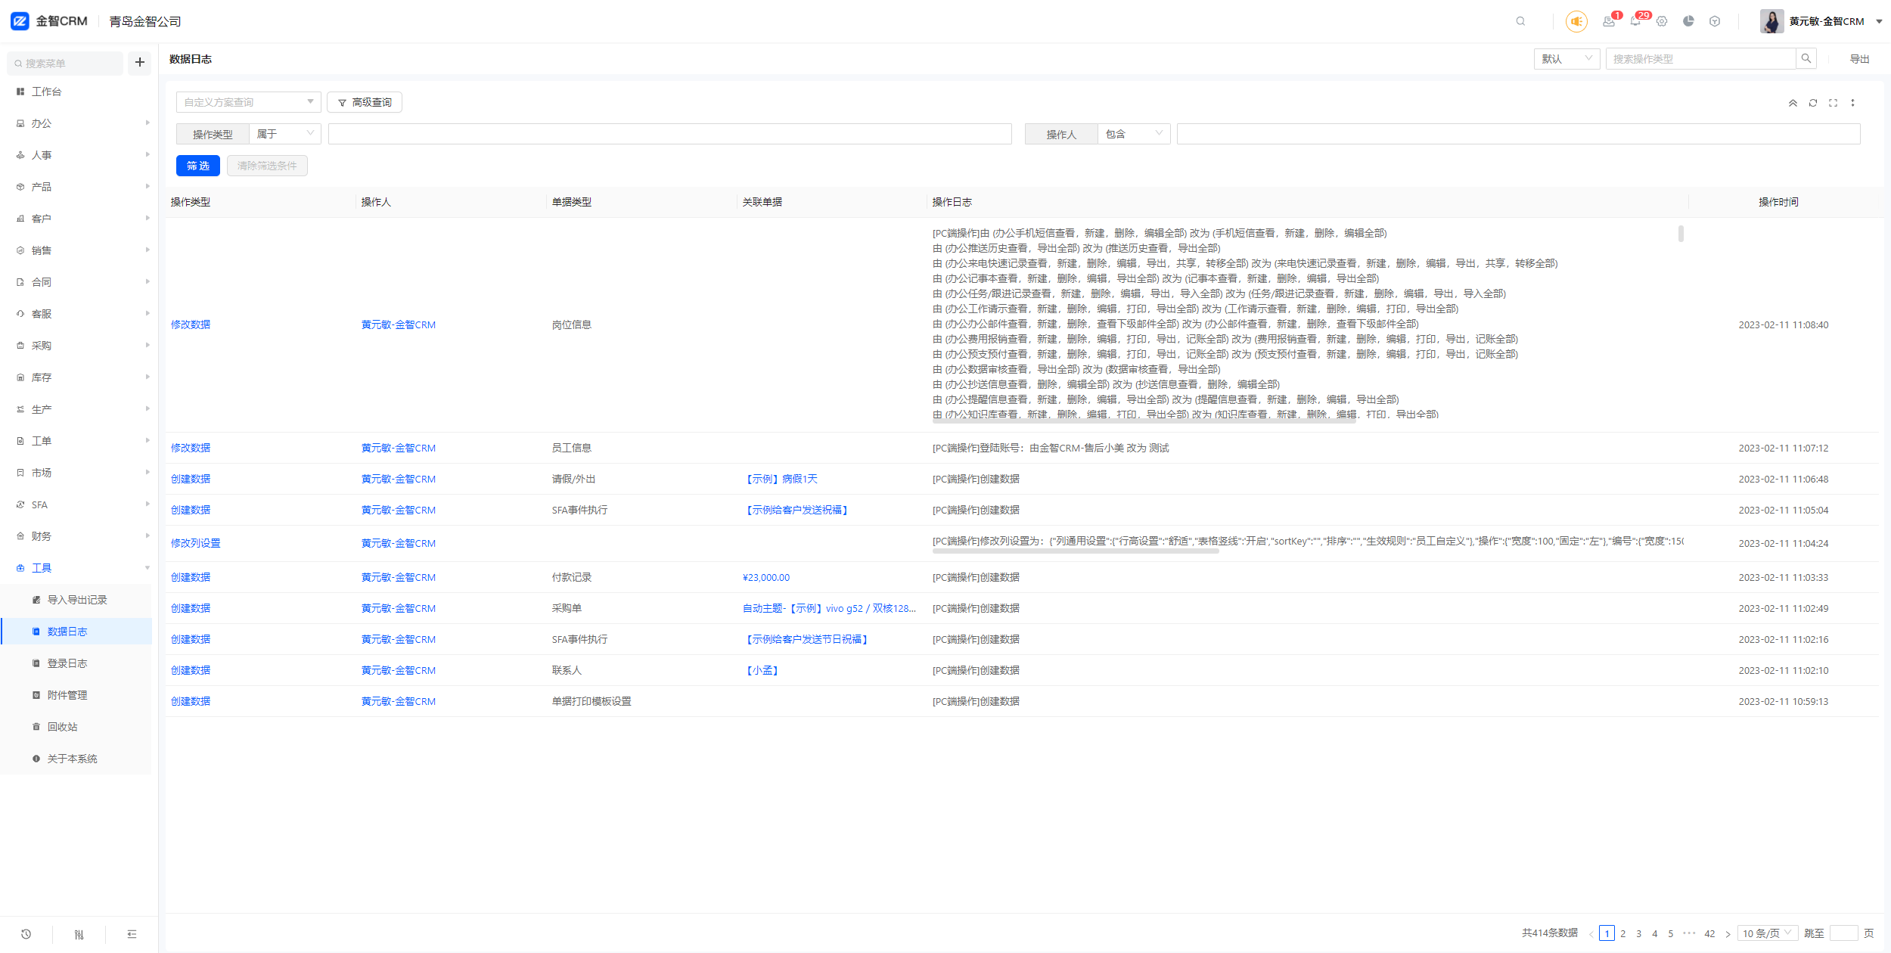Viewport: 1891px width, 953px height.
Task: Open 回收站 in the sidebar
Action: [63, 727]
